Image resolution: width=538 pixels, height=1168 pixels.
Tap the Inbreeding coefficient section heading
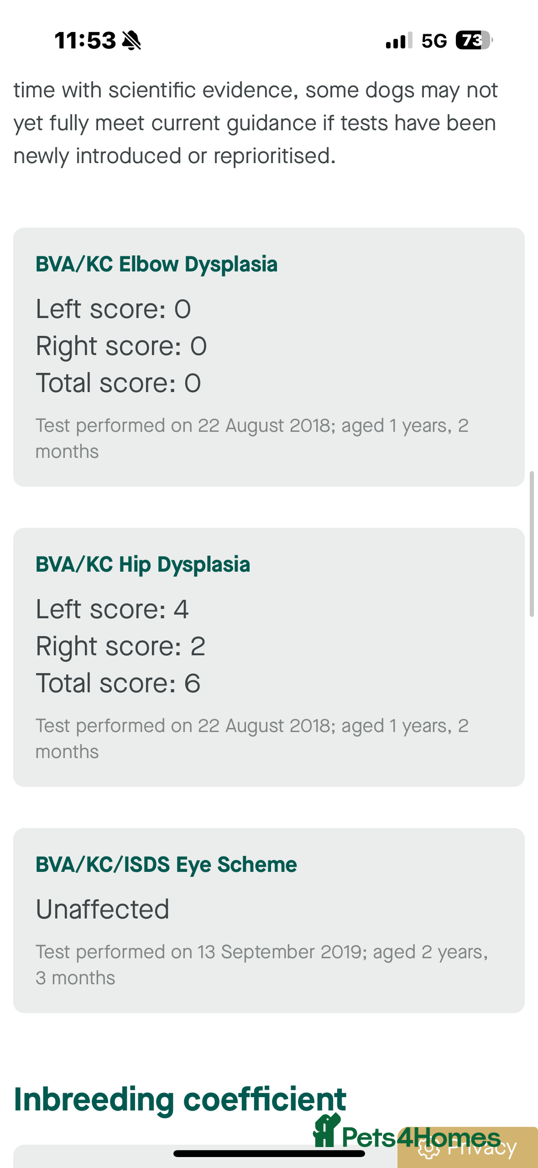tap(180, 1099)
